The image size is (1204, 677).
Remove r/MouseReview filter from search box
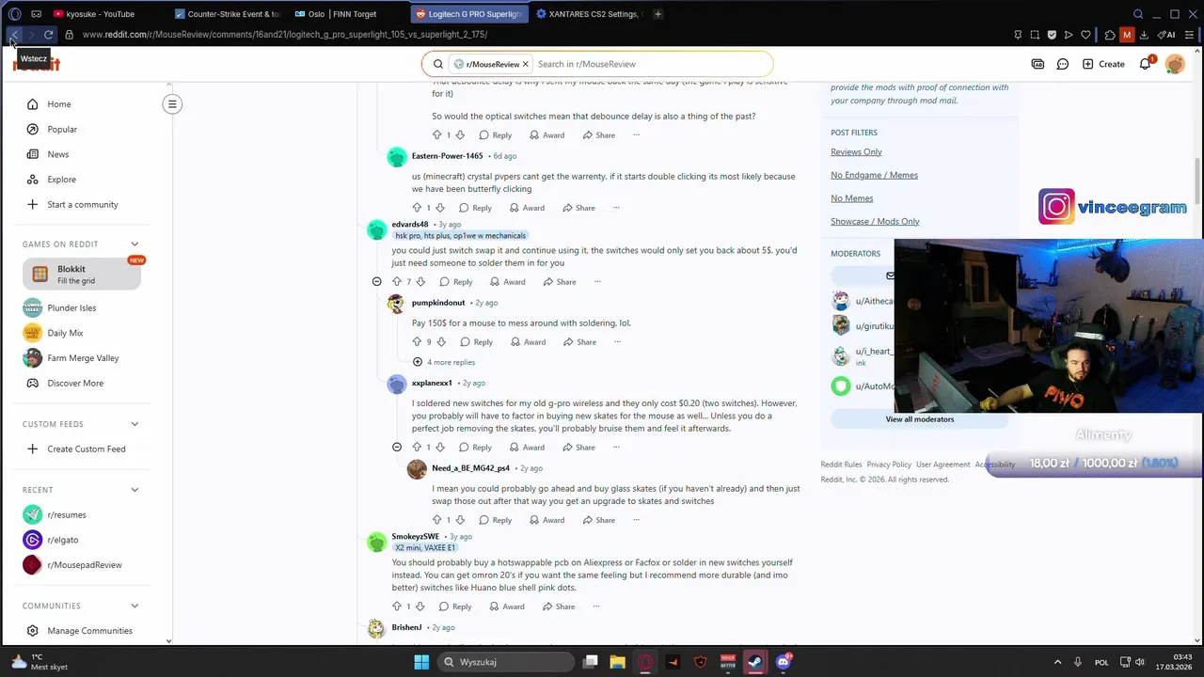pos(526,64)
